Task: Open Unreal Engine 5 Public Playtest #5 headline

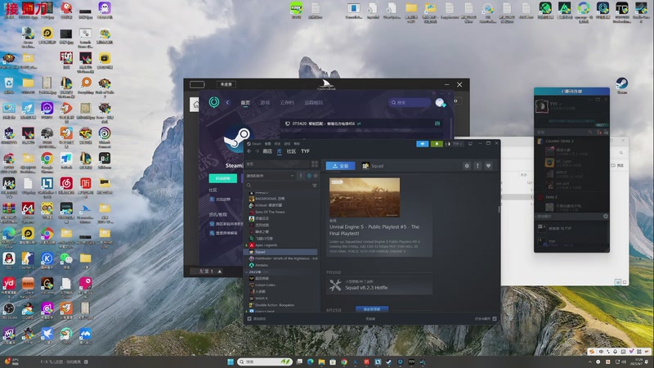Action: (x=374, y=230)
